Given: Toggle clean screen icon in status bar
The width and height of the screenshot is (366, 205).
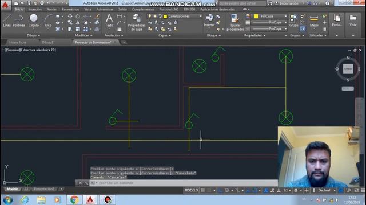Looking at the screenshot, I should click(x=357, y=190).
